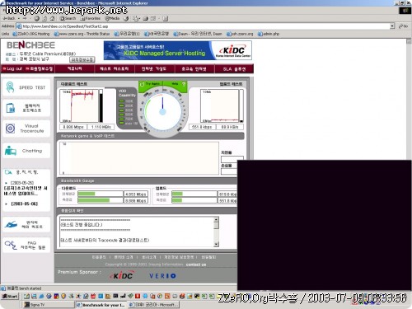
Task: Click the download measured speed bar
Action: [101, 200]
